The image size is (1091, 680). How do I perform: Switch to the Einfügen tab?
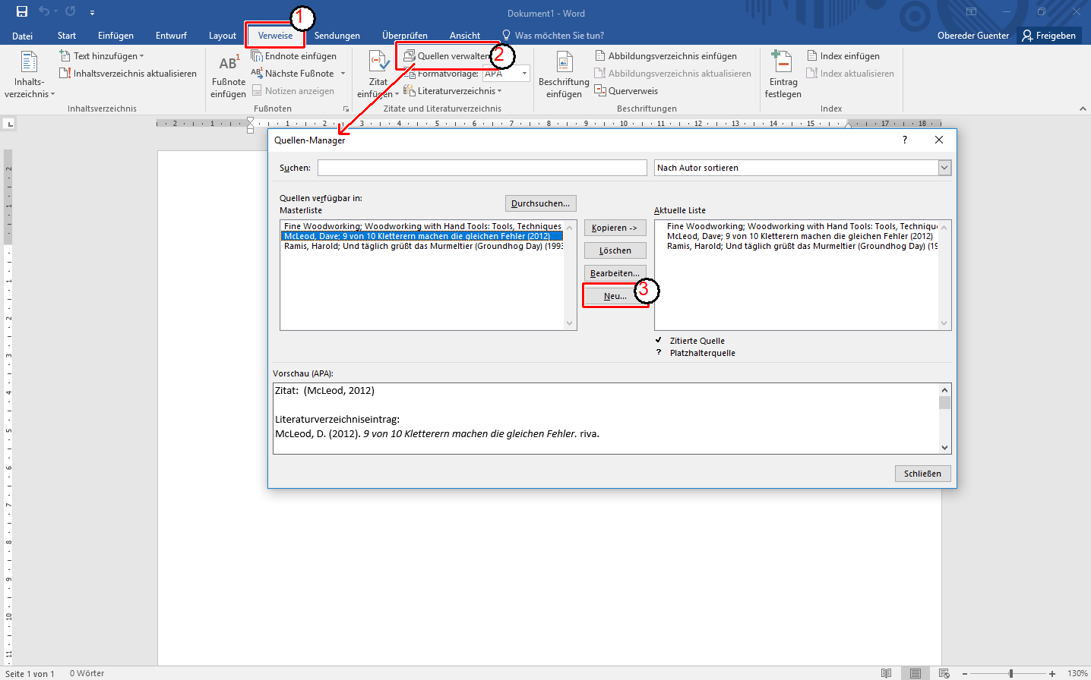115,36
